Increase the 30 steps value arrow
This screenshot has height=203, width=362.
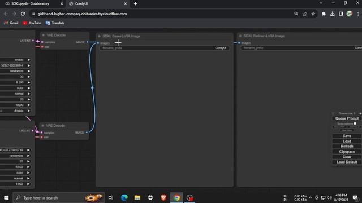click(29, 77)
